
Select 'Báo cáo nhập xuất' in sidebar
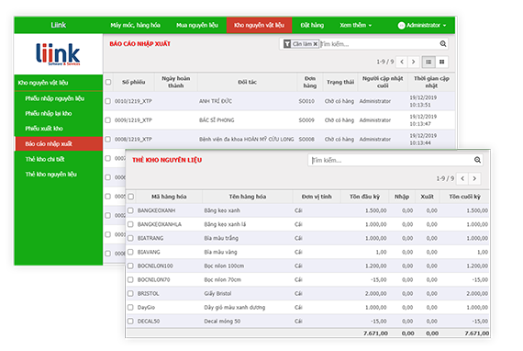(59, 143)
